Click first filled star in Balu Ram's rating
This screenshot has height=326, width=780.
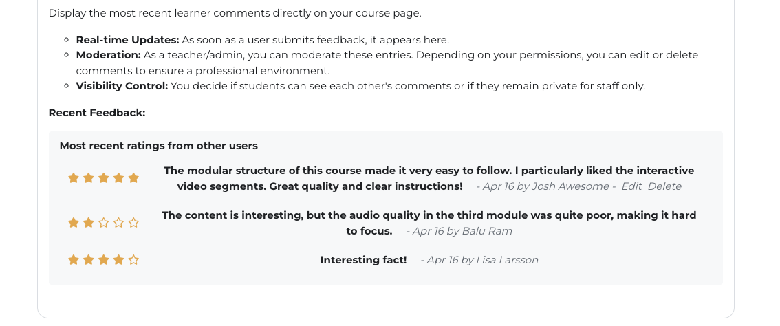(x=74, y=223)
